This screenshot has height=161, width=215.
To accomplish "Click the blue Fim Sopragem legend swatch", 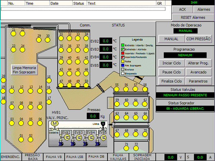I will click(123, 65).
